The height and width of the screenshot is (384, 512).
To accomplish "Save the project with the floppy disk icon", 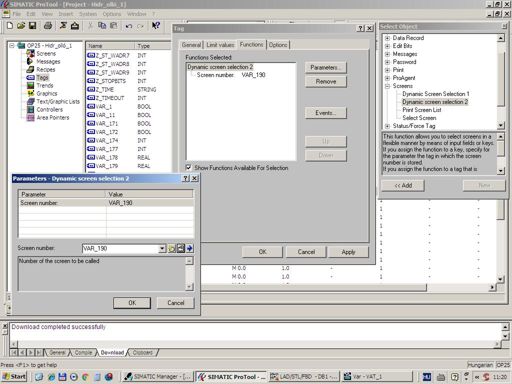I will [32, 26].
